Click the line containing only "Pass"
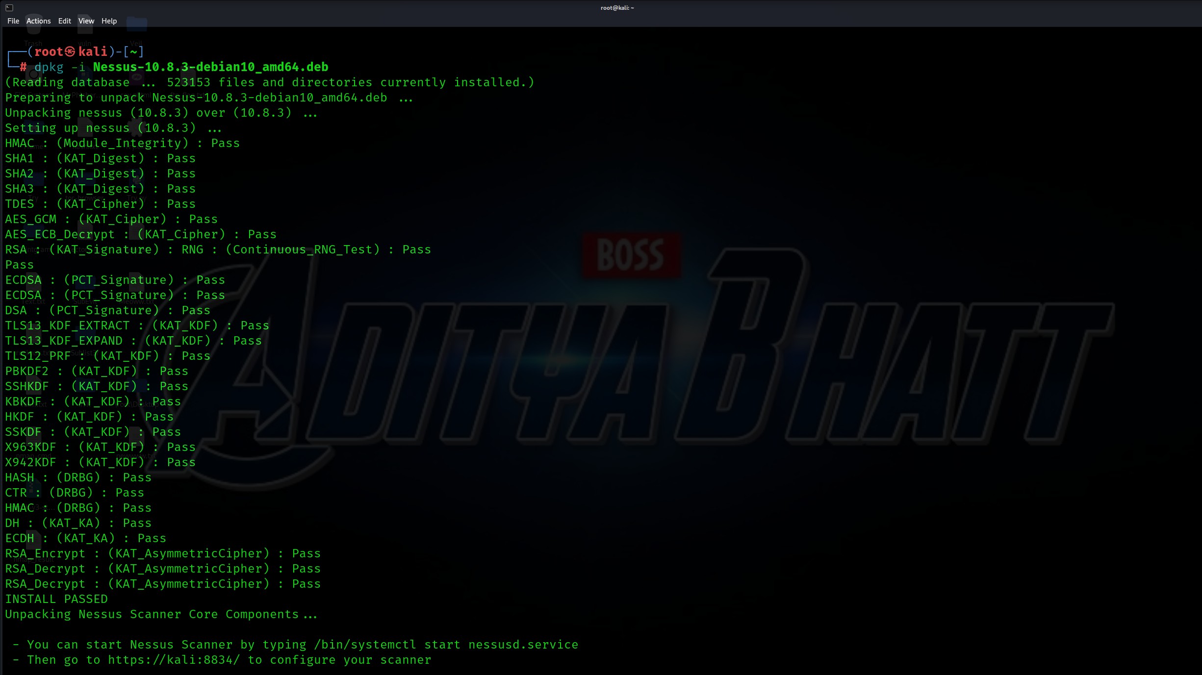 click(x=20, y=265)
